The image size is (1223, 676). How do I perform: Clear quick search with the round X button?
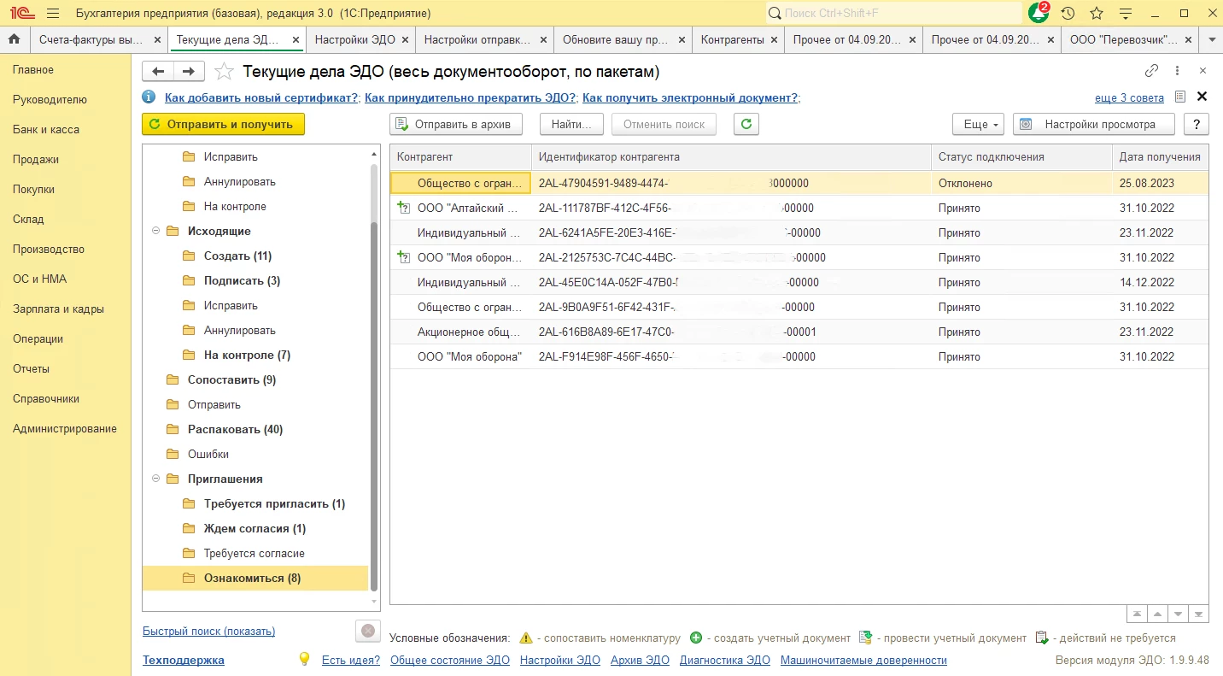point(368,631)
